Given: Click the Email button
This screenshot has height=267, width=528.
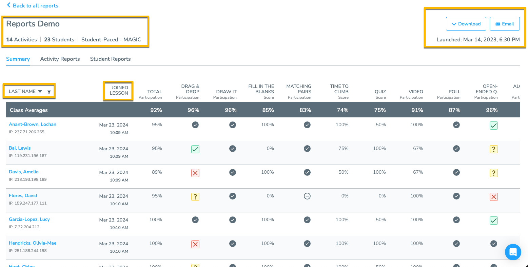Looking at the screenshot, I should [x=505, y=24].
